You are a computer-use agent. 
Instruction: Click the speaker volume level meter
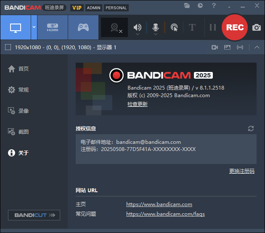click(146, 27)
